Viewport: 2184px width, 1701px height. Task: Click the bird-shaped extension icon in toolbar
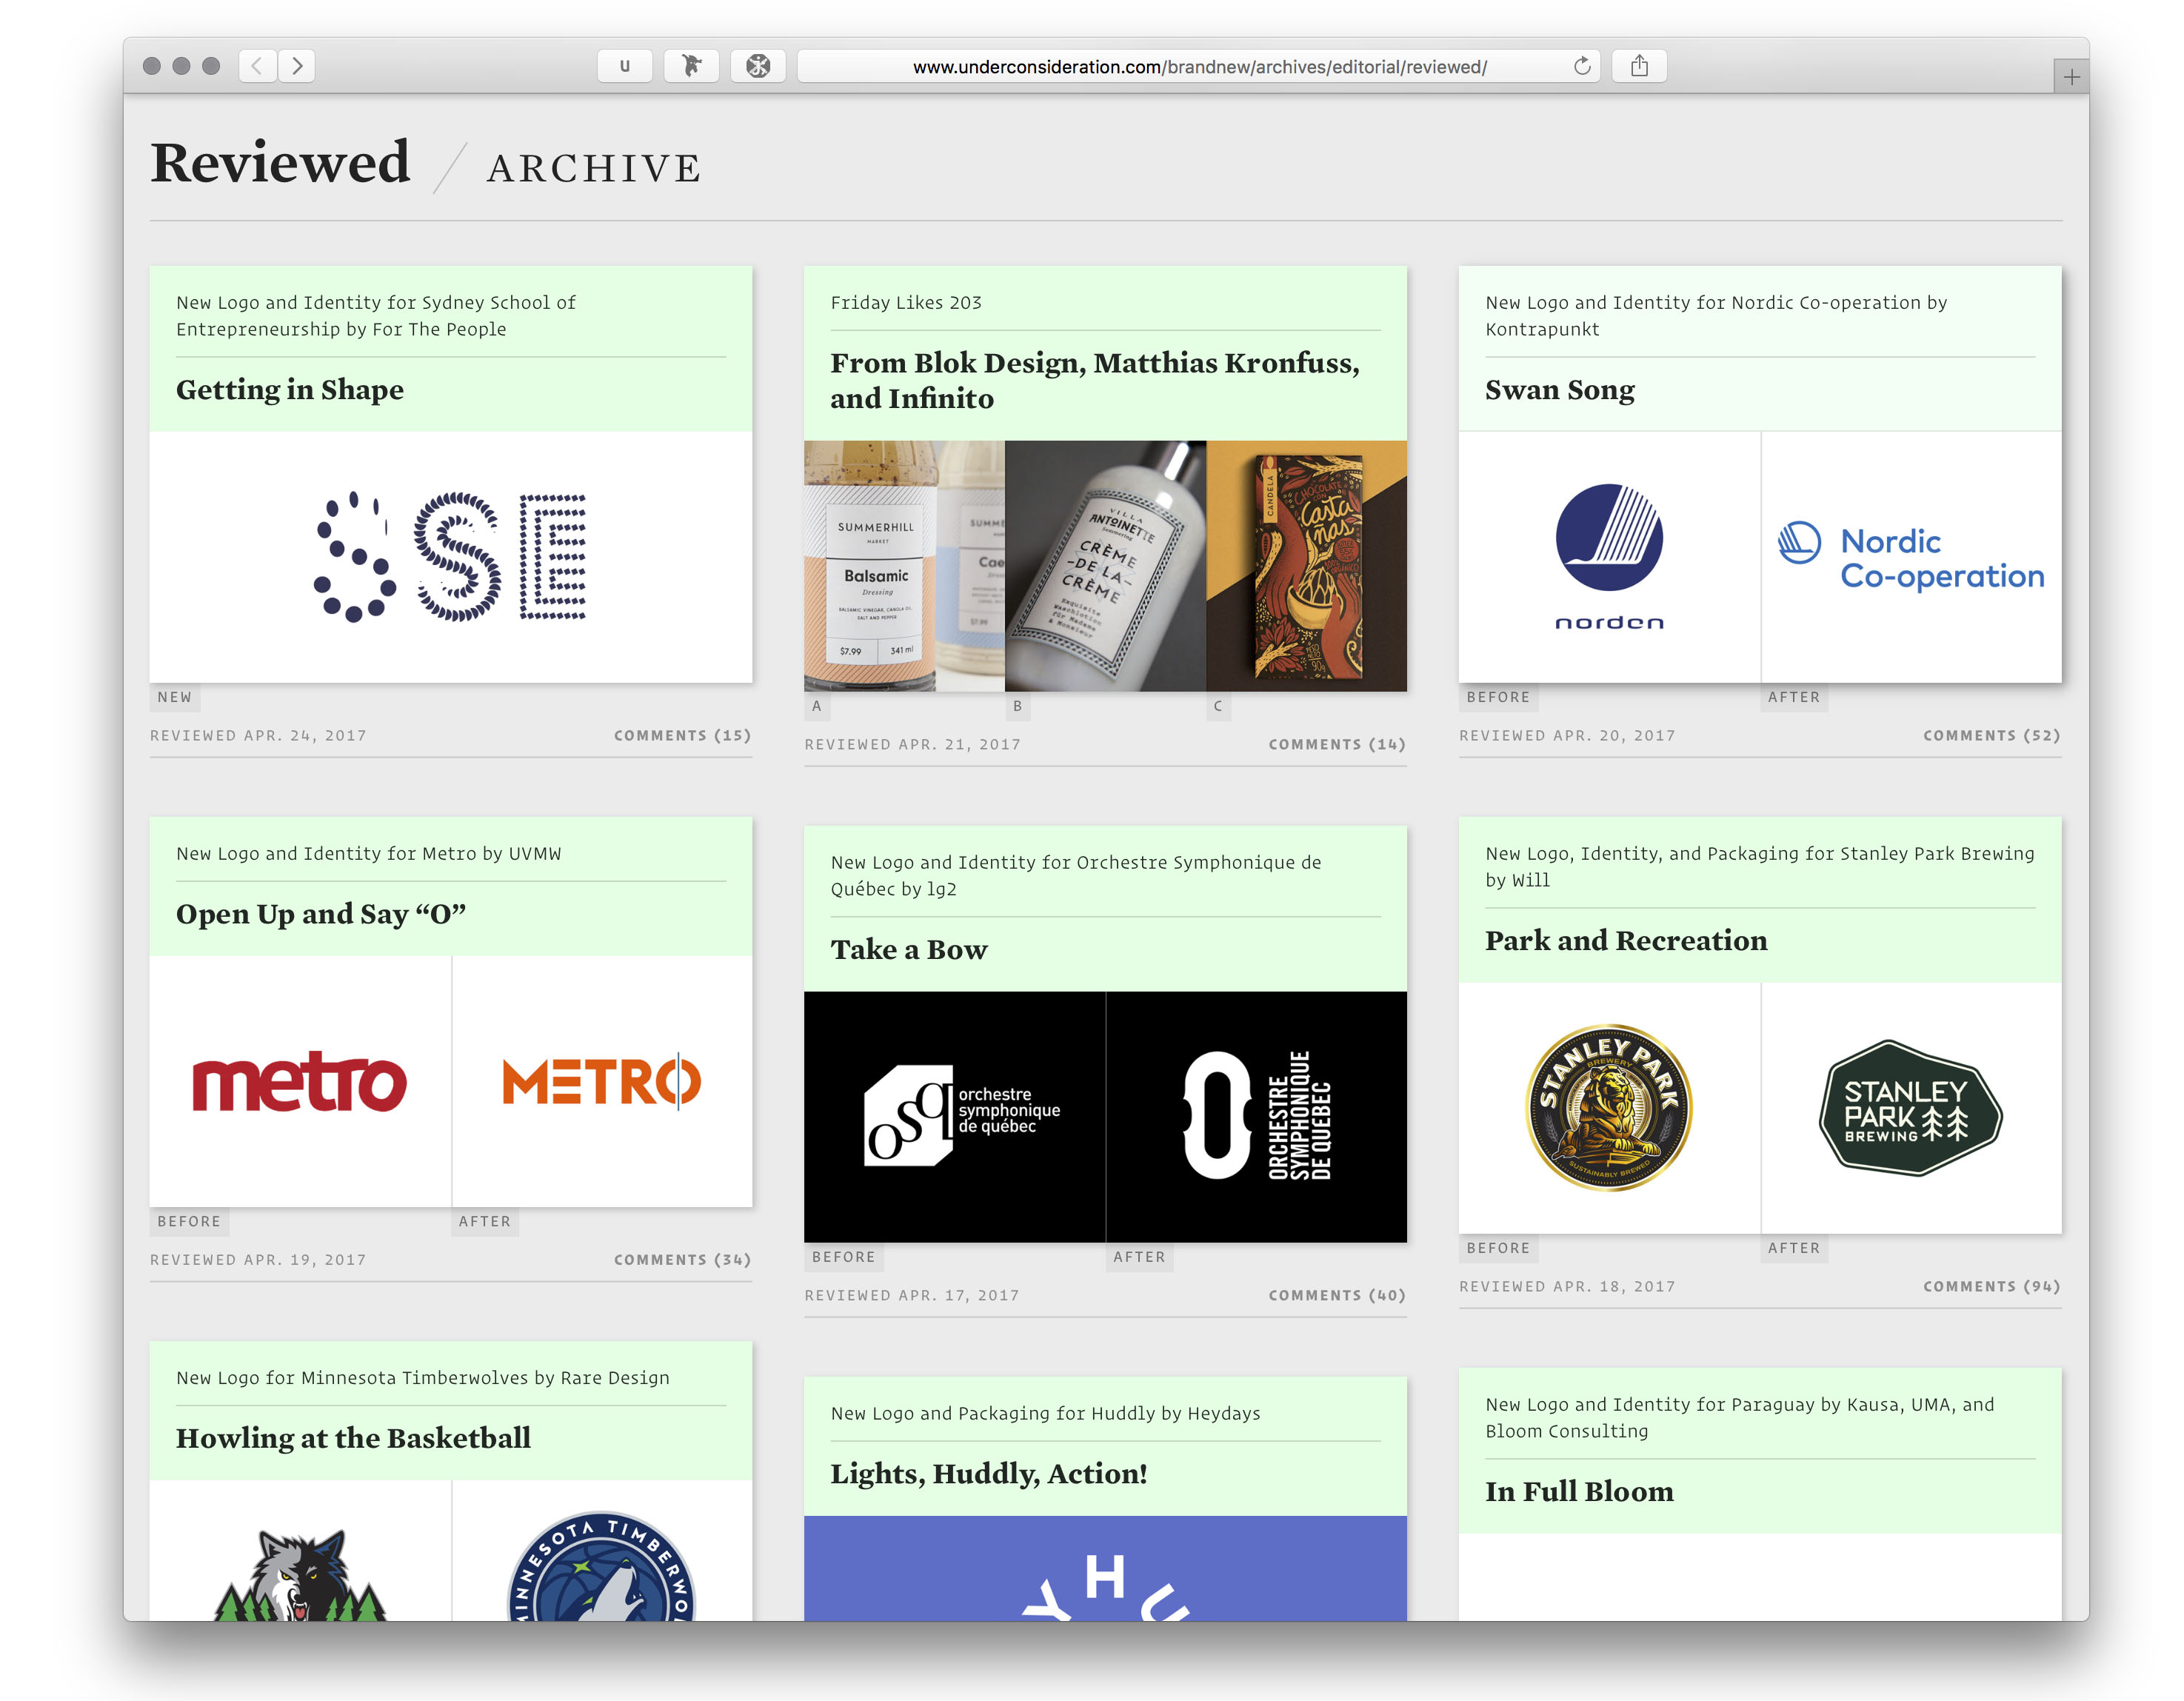(691, 66)
